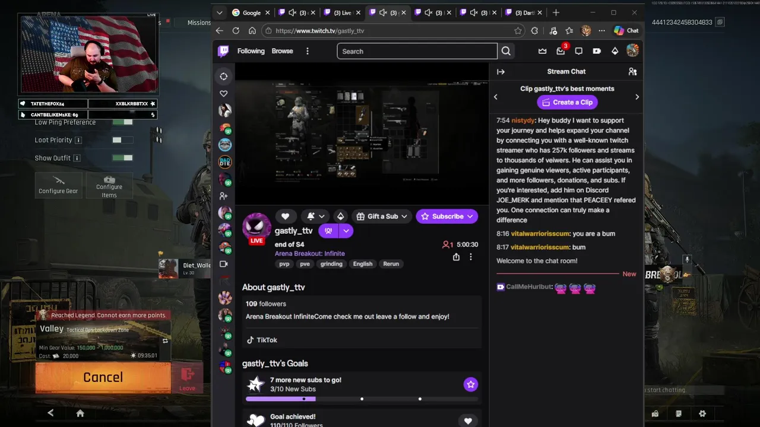The image size is (760, 427).
Task: Go back using the browser back arrow
Action: (x=220, y=31)
